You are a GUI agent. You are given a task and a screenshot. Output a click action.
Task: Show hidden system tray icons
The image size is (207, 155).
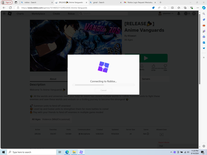pos(171,152)
